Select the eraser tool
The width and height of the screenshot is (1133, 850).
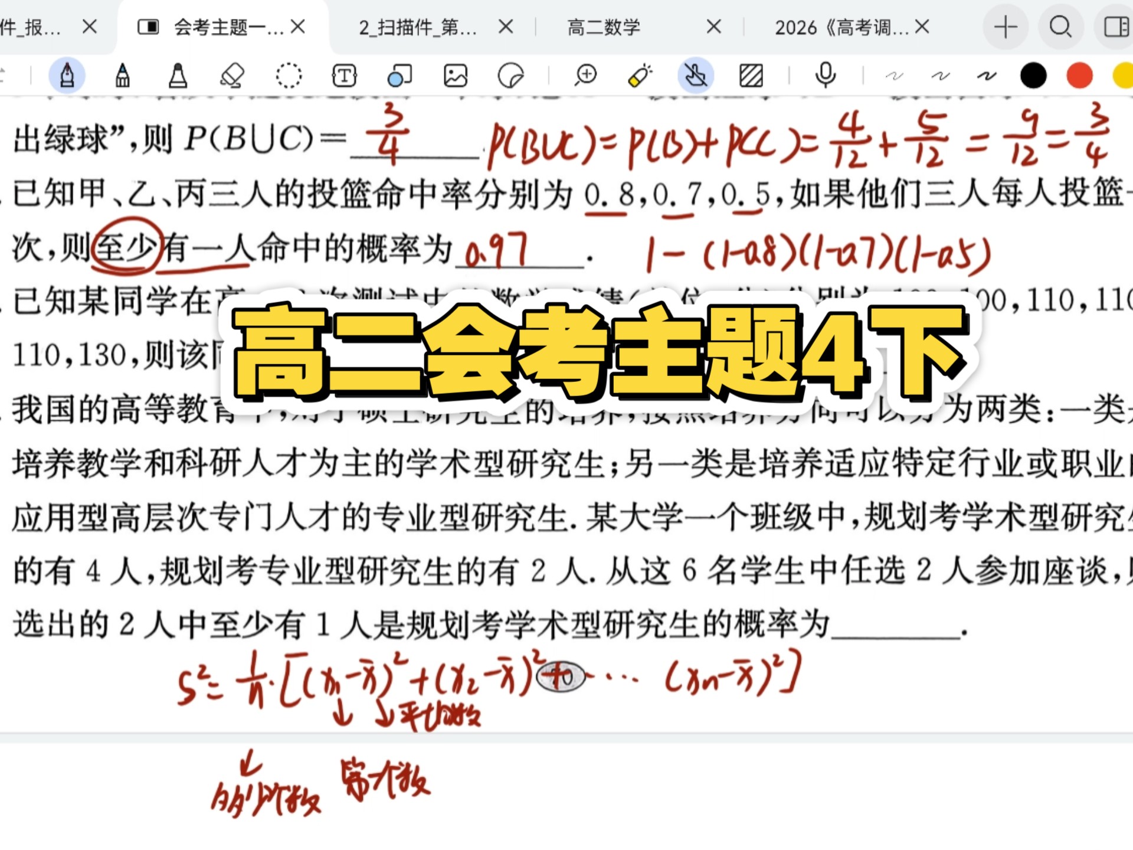pos(233,76)
